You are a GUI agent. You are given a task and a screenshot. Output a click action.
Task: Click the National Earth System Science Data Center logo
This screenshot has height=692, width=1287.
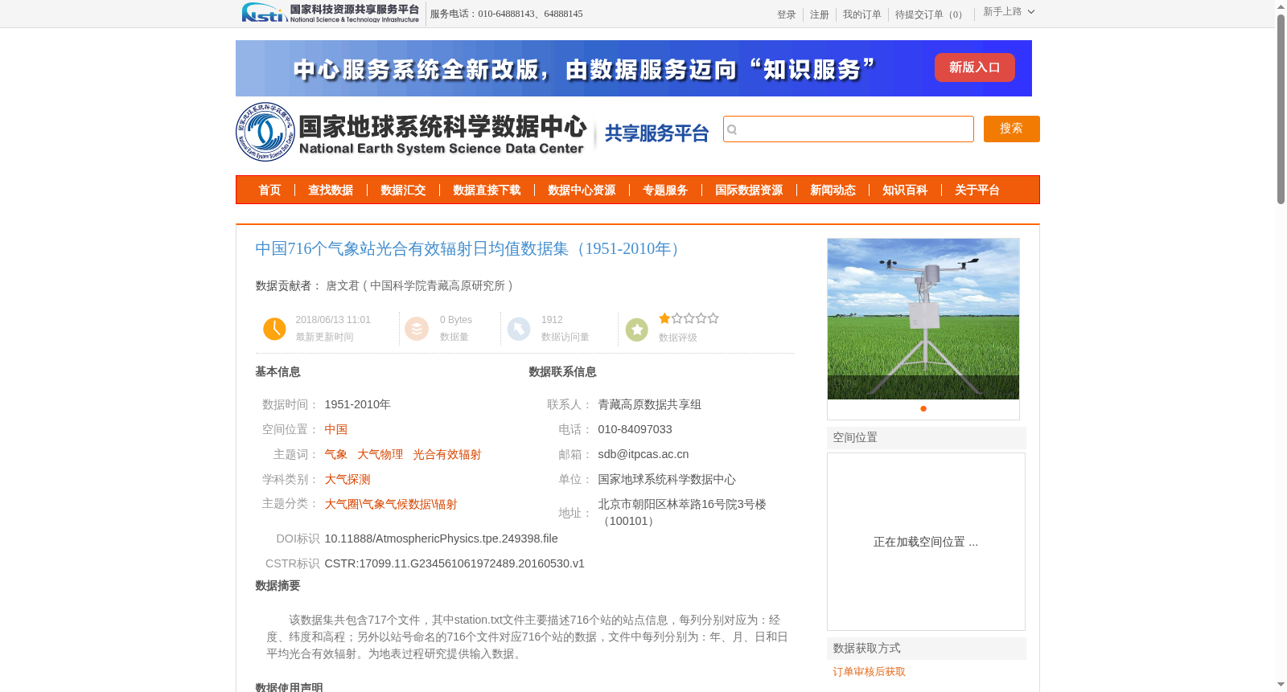coord(412,133)
